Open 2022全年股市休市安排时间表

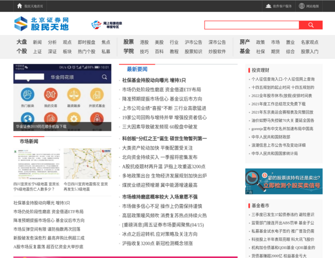(x=281, y=95)
